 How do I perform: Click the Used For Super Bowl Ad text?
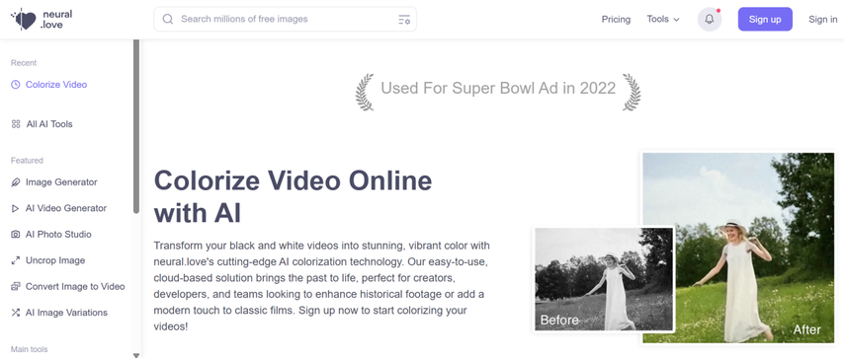[x=498, y=88]
